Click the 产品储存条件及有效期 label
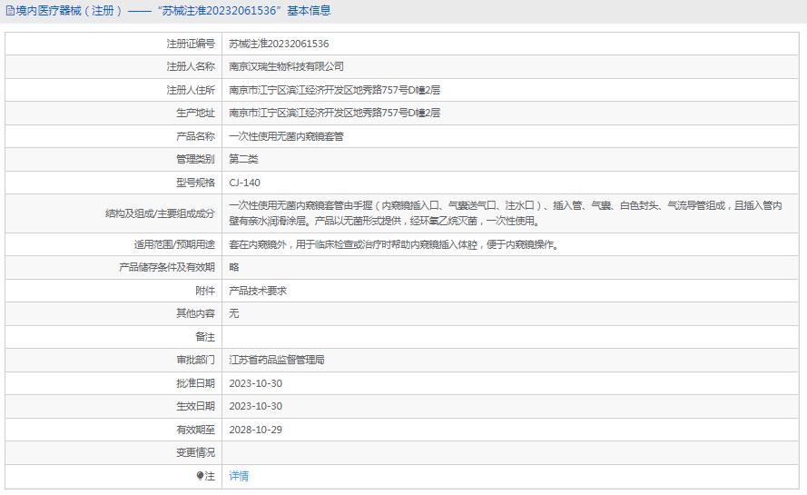 tap(167, 267)
